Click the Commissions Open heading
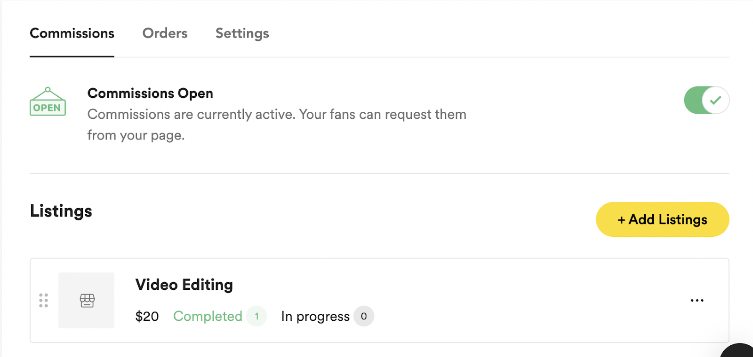753x357 pixels. [x=150, y=93]
